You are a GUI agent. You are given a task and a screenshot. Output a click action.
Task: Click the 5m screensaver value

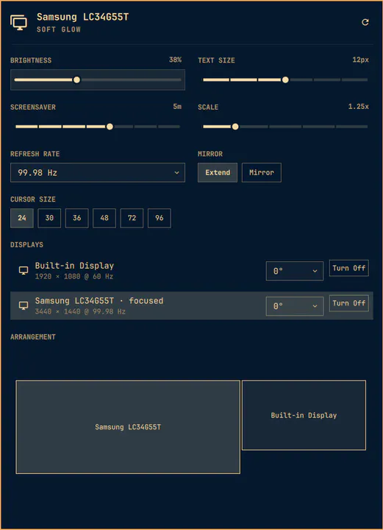pos(177,107)
